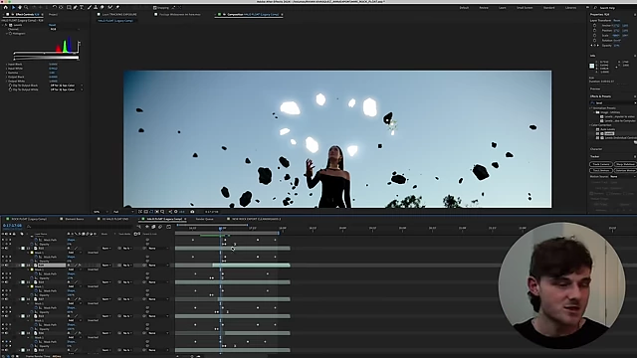Click the timeline current timecode field
Viewport: 637px width, 358px height.
point(12,226)
